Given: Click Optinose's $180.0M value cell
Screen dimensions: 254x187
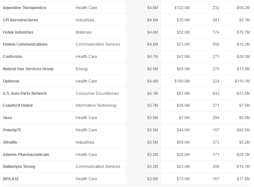Looking at the screenshot, I should [x=182, y=81].
